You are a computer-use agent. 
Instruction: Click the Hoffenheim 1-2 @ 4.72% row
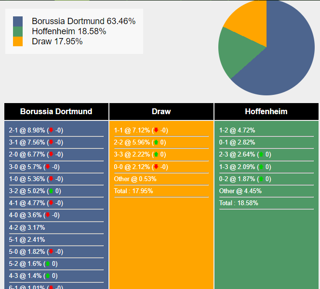click(x=237, y=131)
